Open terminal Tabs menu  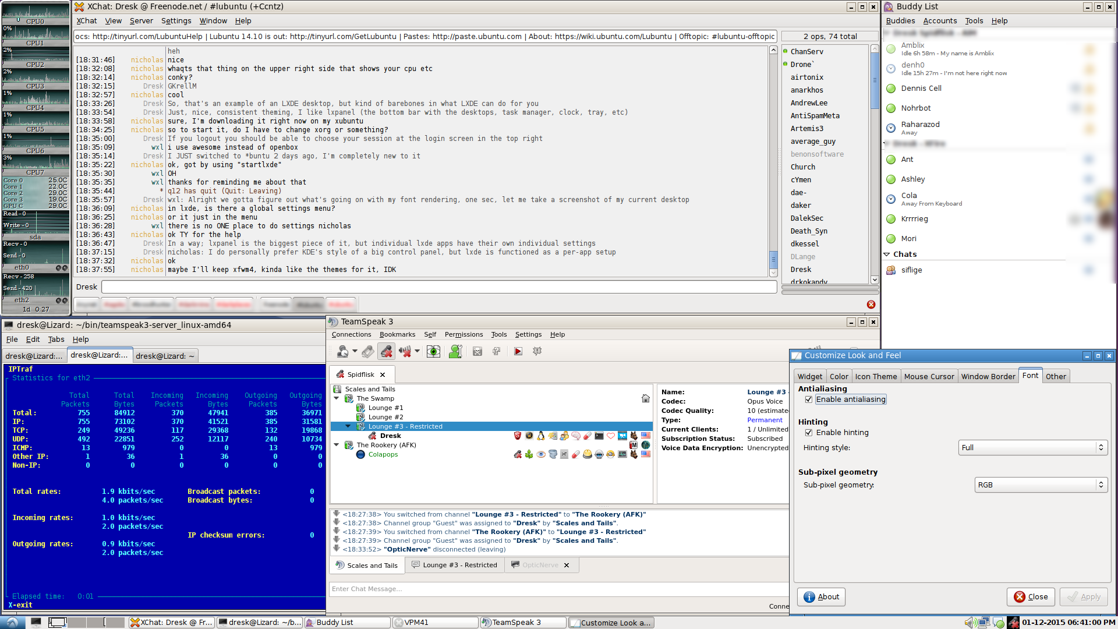click(x=56, y=340)
